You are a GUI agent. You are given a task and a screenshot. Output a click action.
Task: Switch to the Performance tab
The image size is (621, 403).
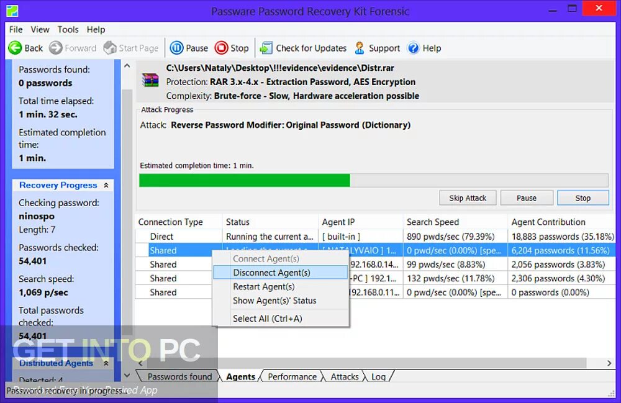pyautogui.click(x=292, y=376)
